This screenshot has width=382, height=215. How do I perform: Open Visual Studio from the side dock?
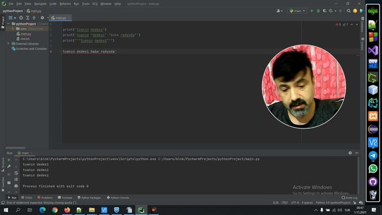(x=372, y=50)
